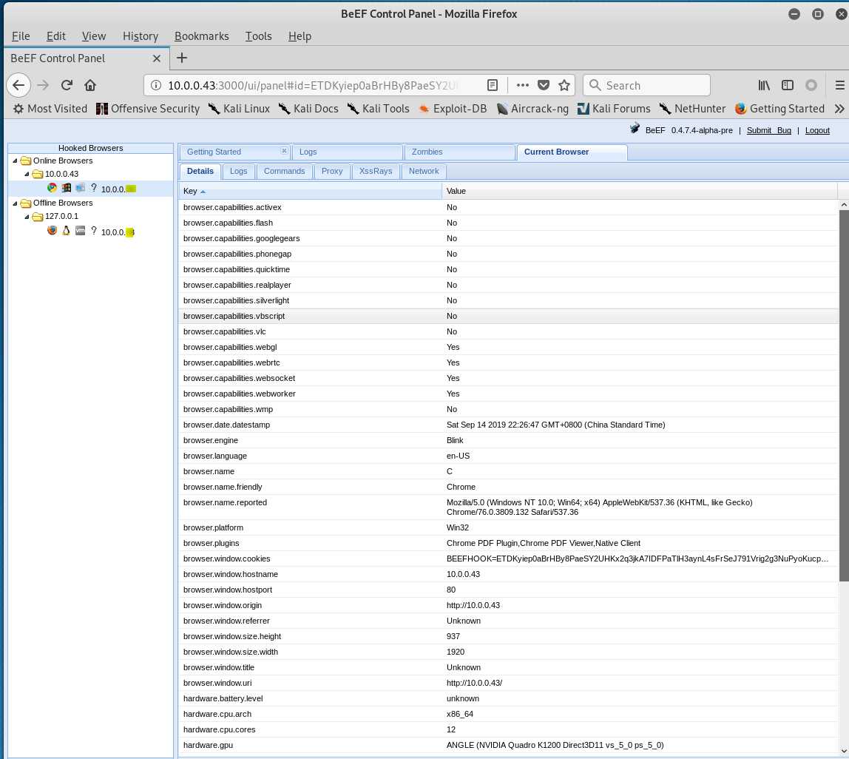Select the Current Browser tab
Image resolution: width=849 pixels, height=759 pixels.
(x=572, y=152)
